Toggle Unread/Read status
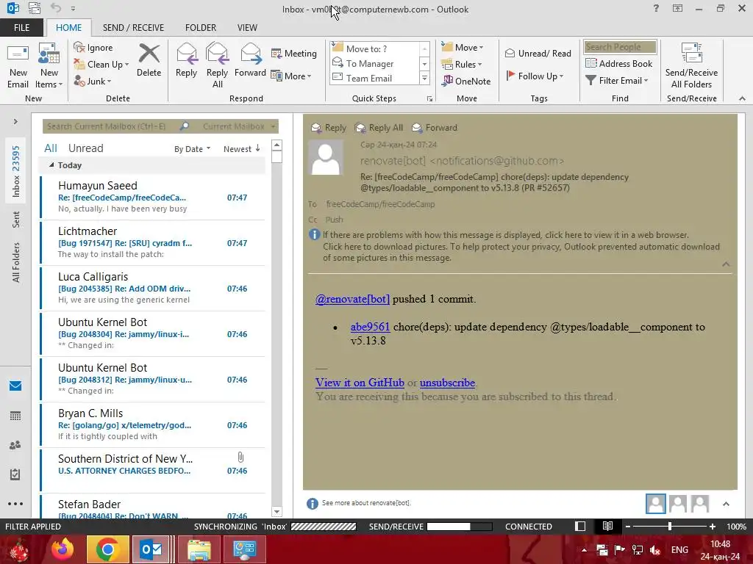This screenshot has height=564, width=753. pyautogui.click(x=538, y=53)
